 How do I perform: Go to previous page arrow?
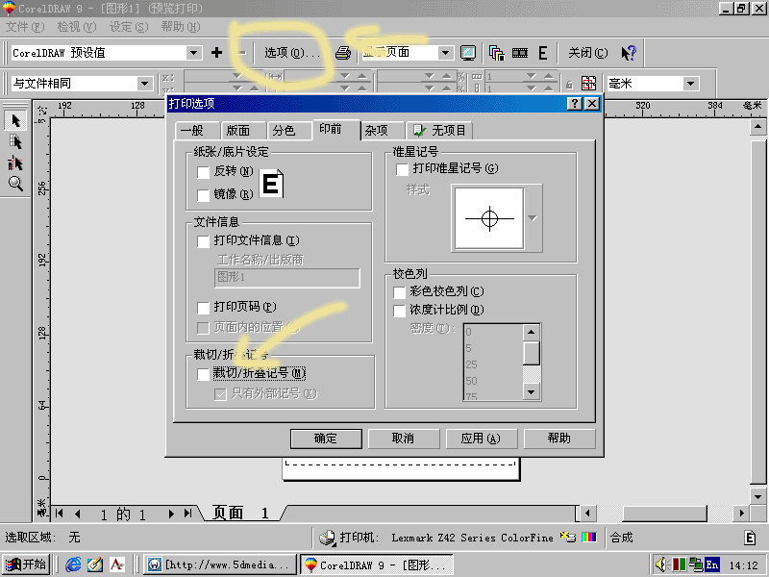[x=78, y=514]
